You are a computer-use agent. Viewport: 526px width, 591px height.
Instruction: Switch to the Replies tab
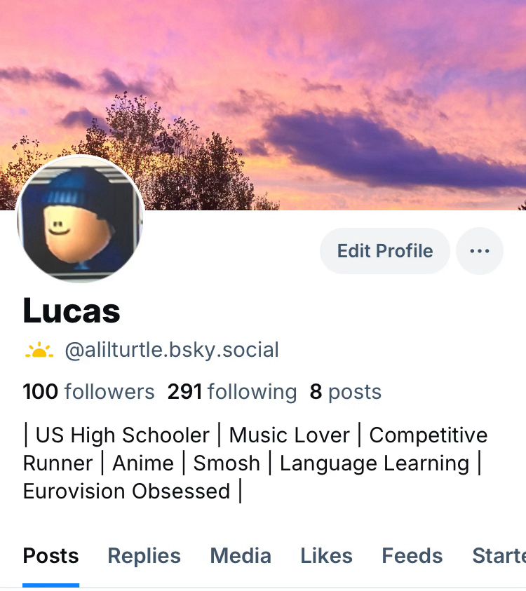click(x=144, y=556)
